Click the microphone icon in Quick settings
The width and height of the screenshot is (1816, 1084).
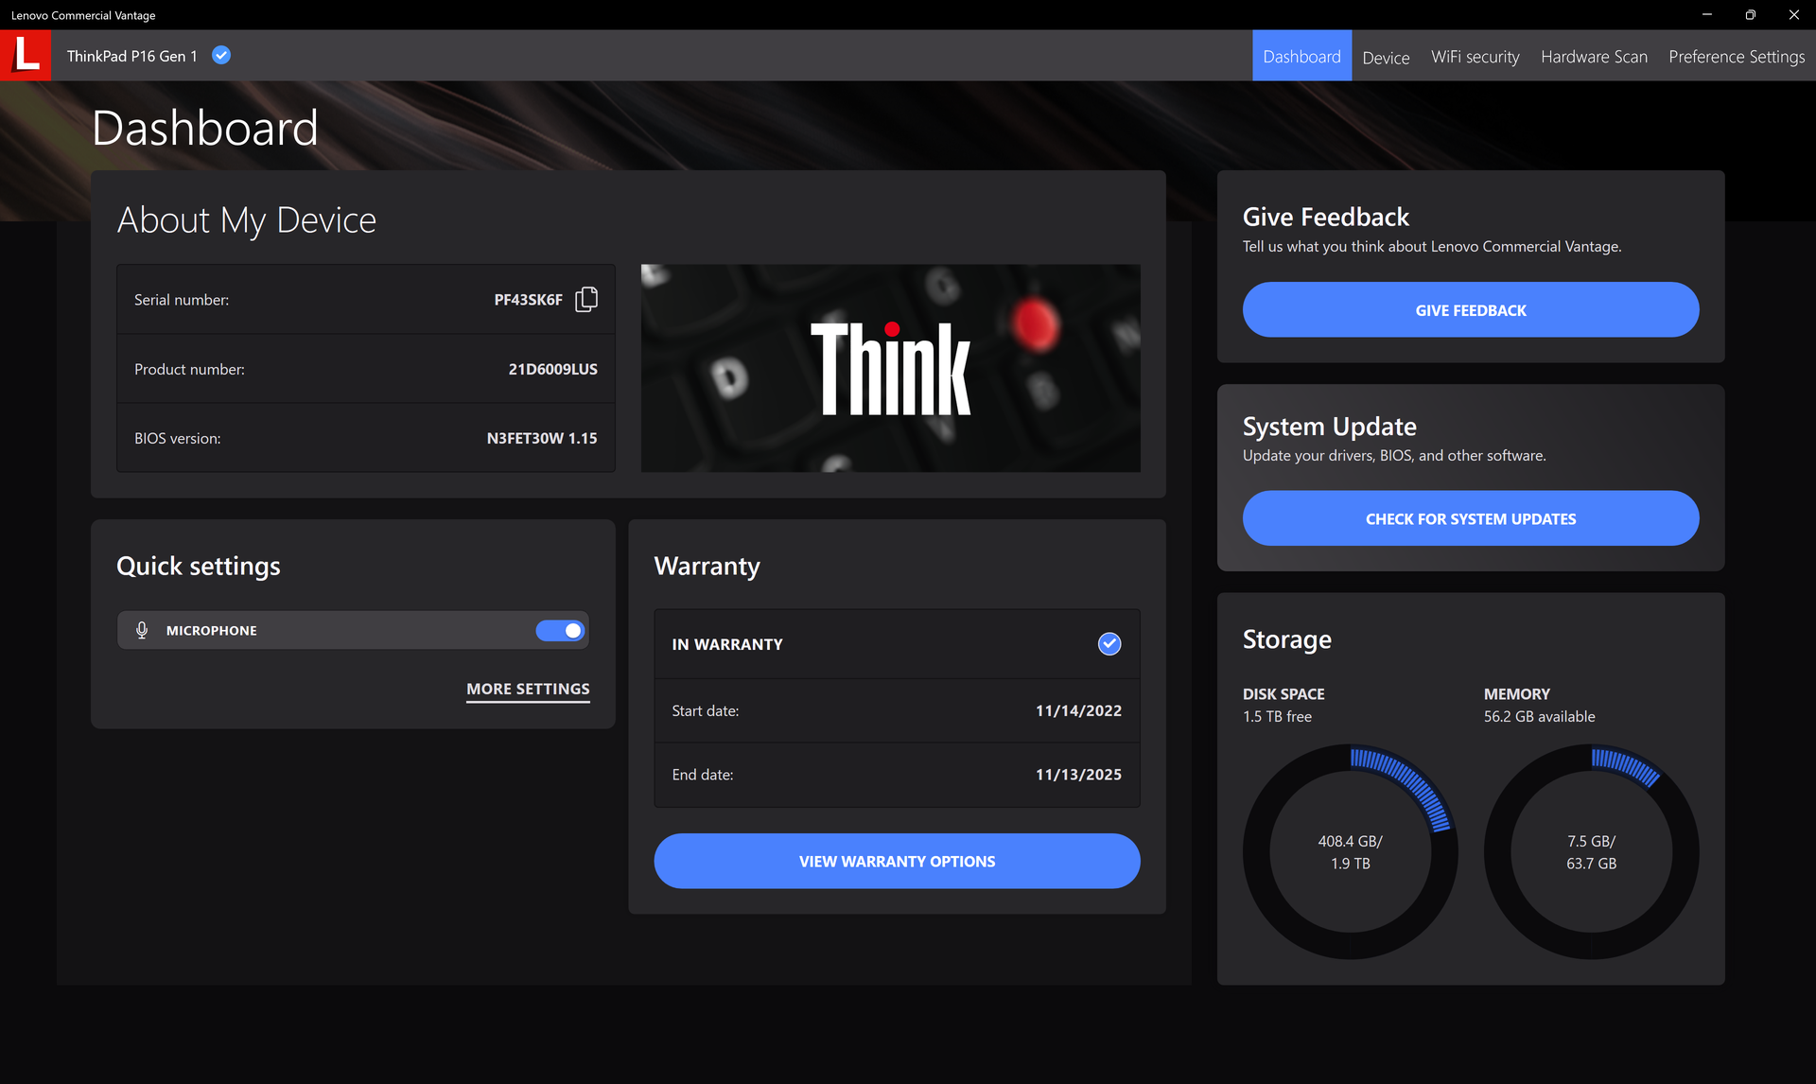[142, 630]
